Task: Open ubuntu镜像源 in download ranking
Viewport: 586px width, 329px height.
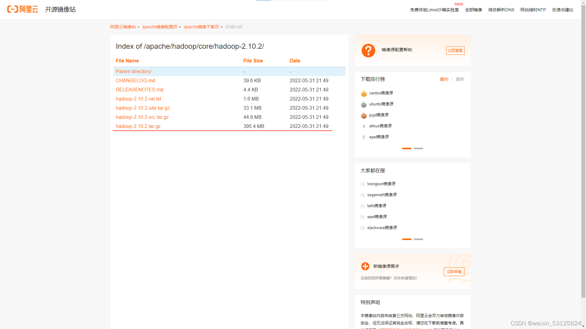Action: point(381,104)
